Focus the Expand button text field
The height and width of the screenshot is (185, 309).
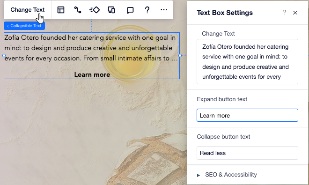click(247, 115)
